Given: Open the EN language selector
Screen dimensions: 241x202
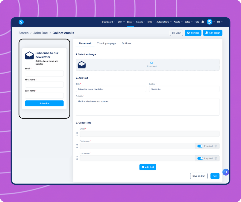Looking at the screenshot, I should pyautogui.click(x=220, y=22).
